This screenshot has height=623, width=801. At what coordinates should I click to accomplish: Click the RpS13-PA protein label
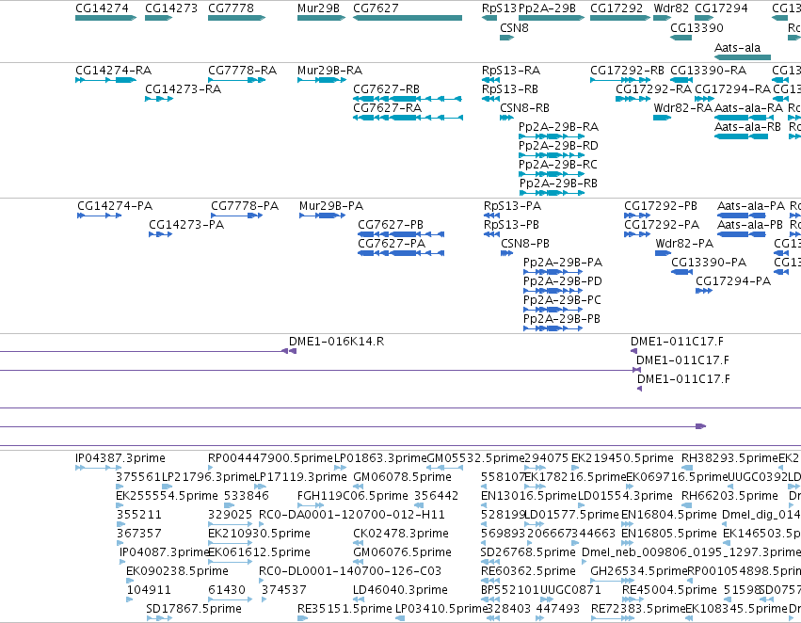tap(512, 206)
